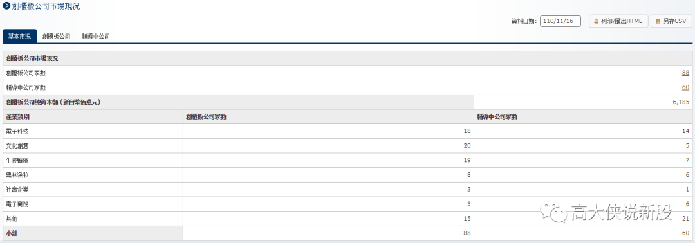The image size is (695, 243).
Task: Open the 88 創櫃板公司家數 link
Action: (686, 73)
